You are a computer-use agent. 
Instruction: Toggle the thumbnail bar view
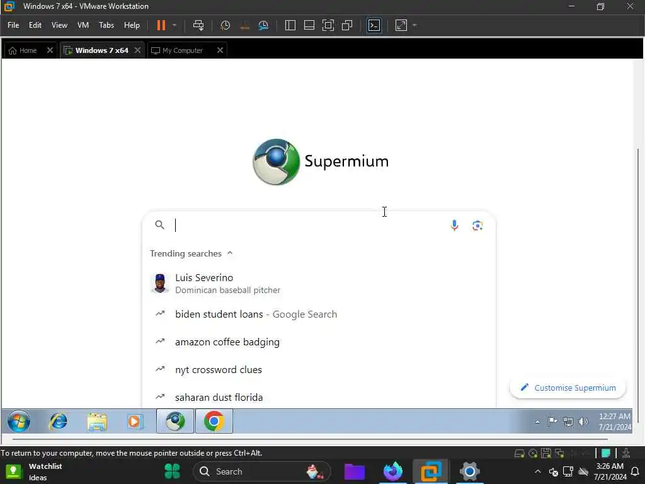309,25
